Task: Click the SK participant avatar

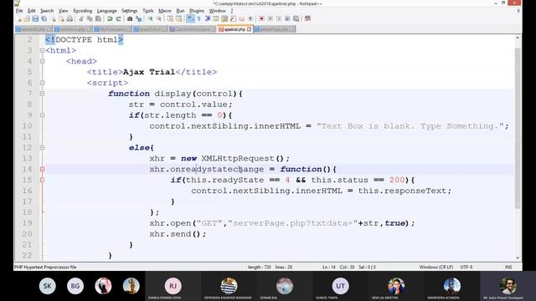Action: click(x=47, y=286)
